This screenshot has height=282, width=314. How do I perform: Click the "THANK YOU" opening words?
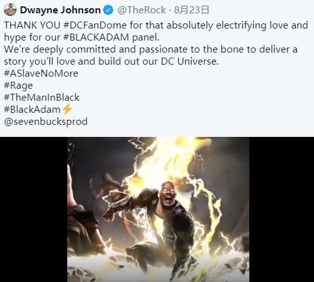[x=32, y=25]
